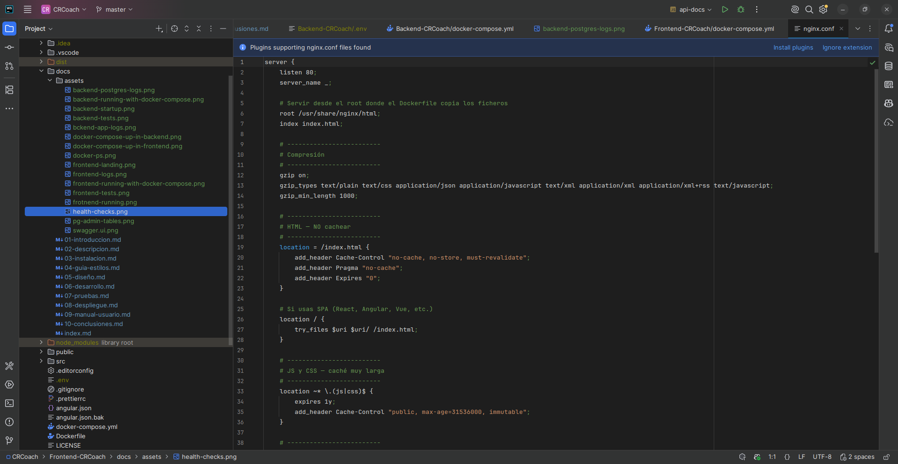Select the nginx.conf tab
This screenshot has width=898, height=464.
(818, 29)
